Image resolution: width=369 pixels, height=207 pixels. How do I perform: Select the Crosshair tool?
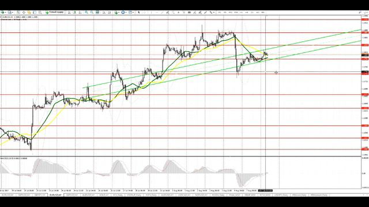[145, 12]
